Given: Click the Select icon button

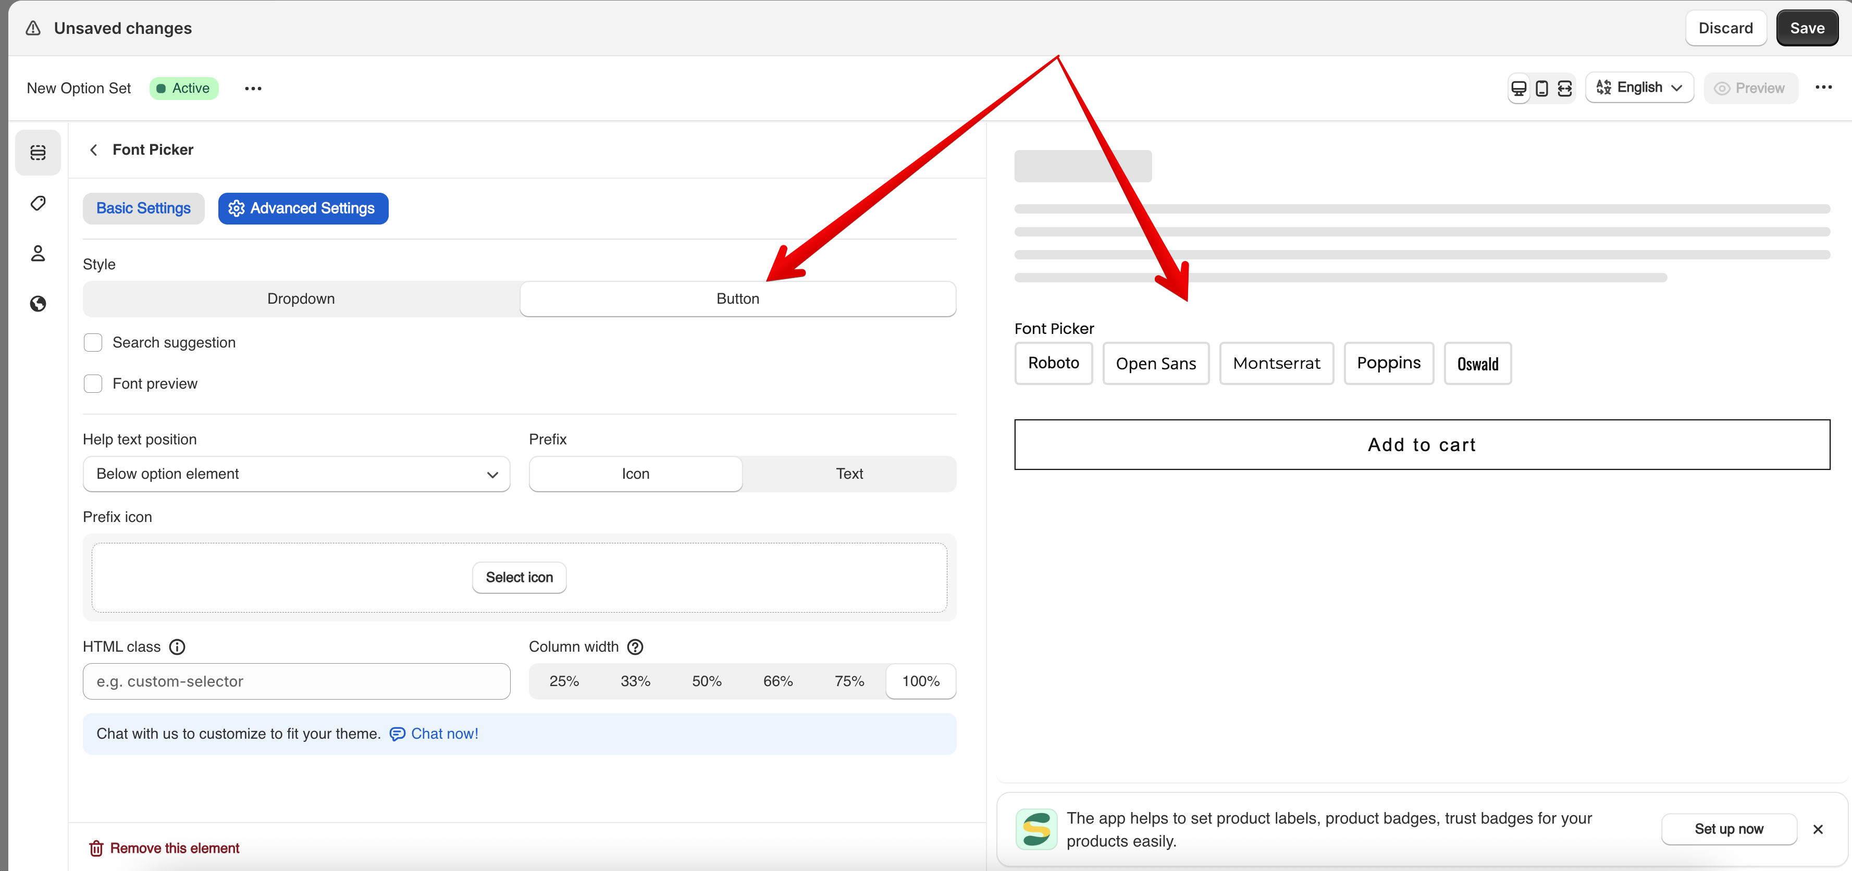Looking at the screenshot, I should coord(519,578).
